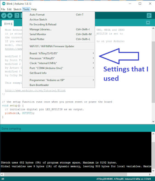Maximize the Arduino window
Screen dimensions: 155x181
140,4
